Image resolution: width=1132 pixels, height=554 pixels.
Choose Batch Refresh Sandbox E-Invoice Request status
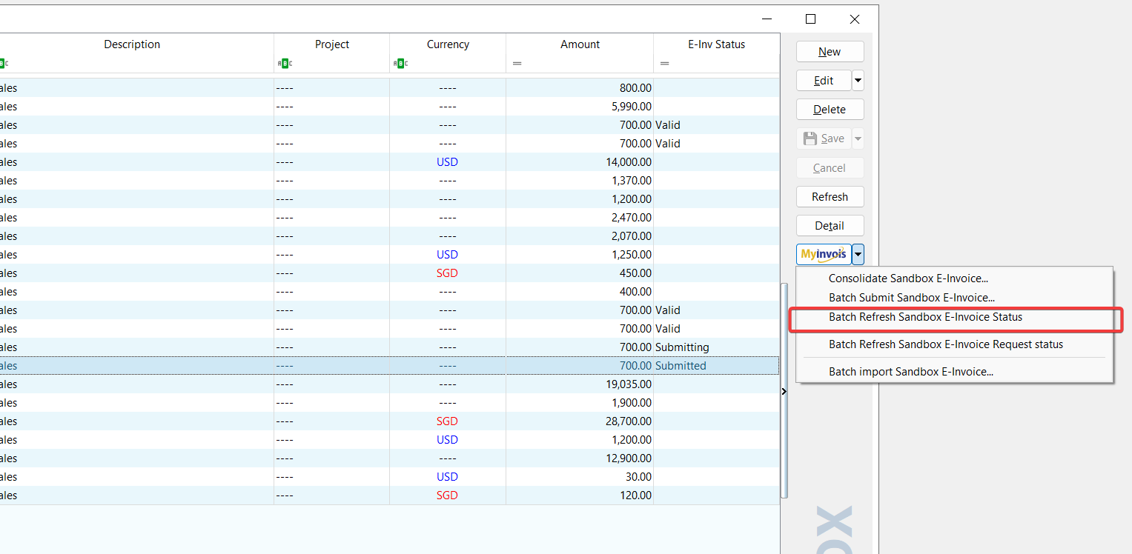945,344
